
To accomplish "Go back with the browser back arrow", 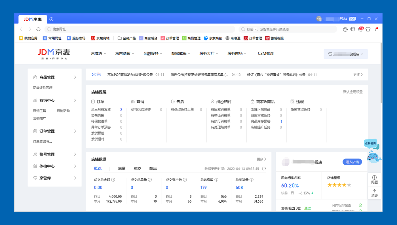I will pyautogui.click(x=21, y=29).
